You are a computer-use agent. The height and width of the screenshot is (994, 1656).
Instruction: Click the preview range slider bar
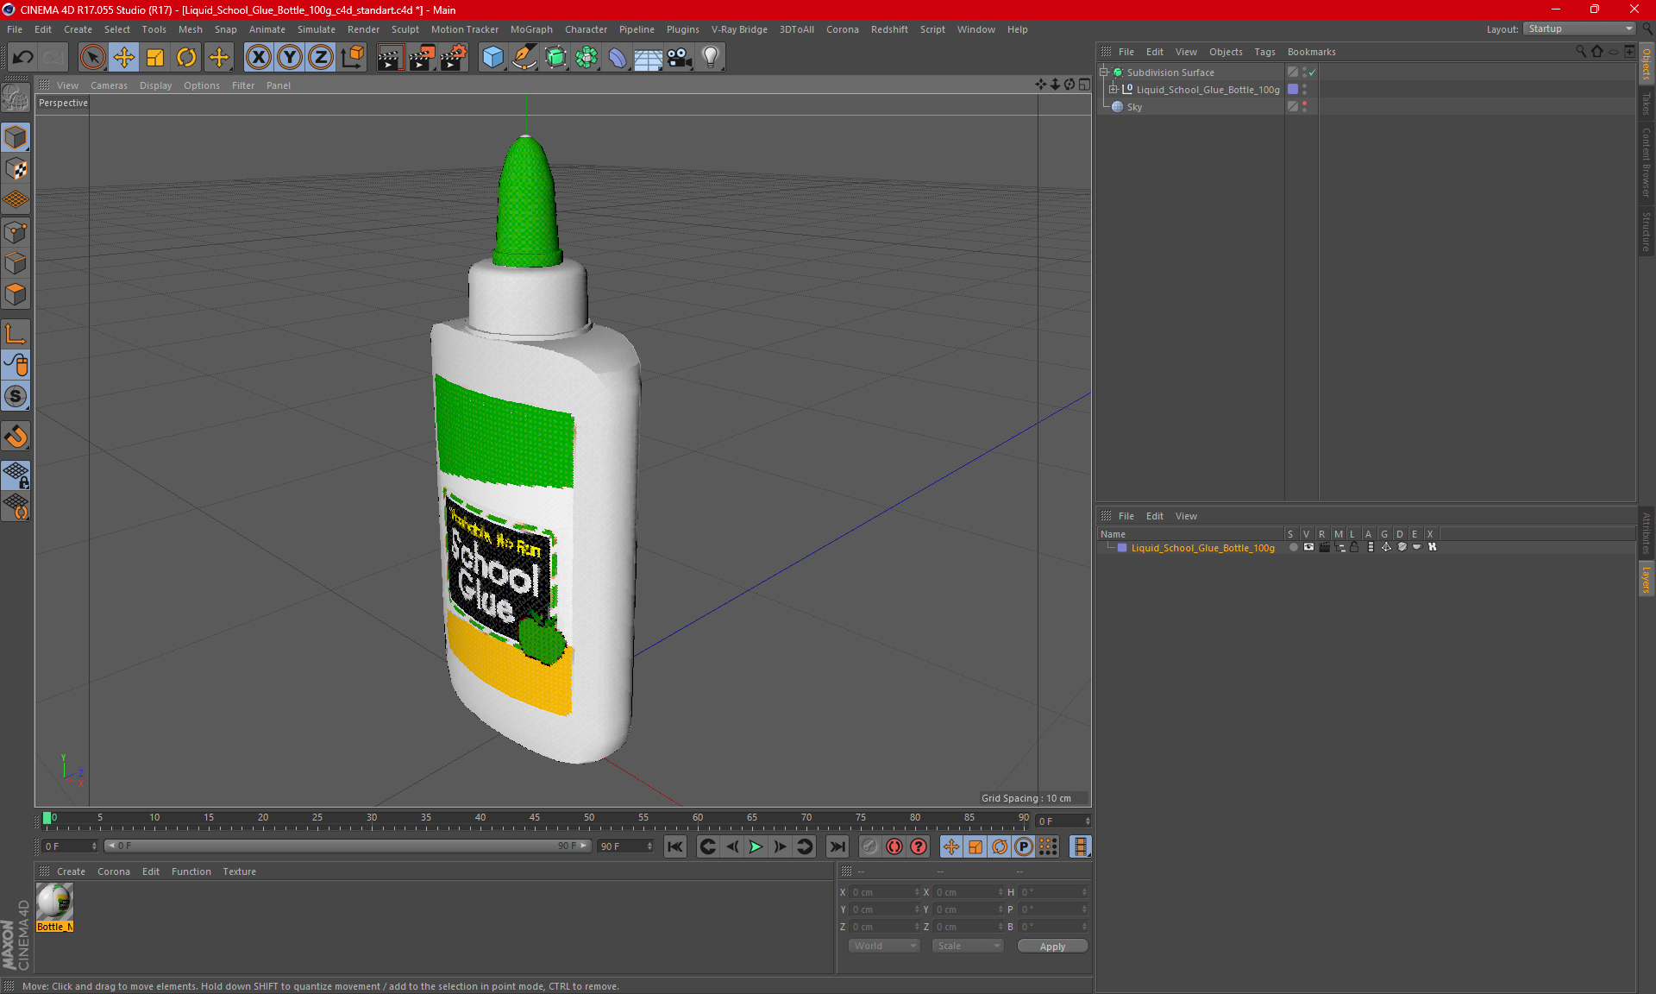(x=348, y=846)
